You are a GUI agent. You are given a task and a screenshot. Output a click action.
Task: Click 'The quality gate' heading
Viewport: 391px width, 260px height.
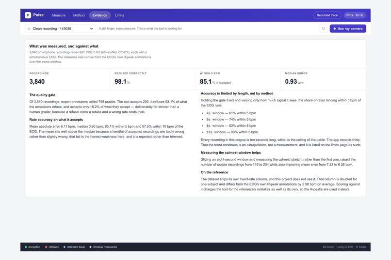42,95
